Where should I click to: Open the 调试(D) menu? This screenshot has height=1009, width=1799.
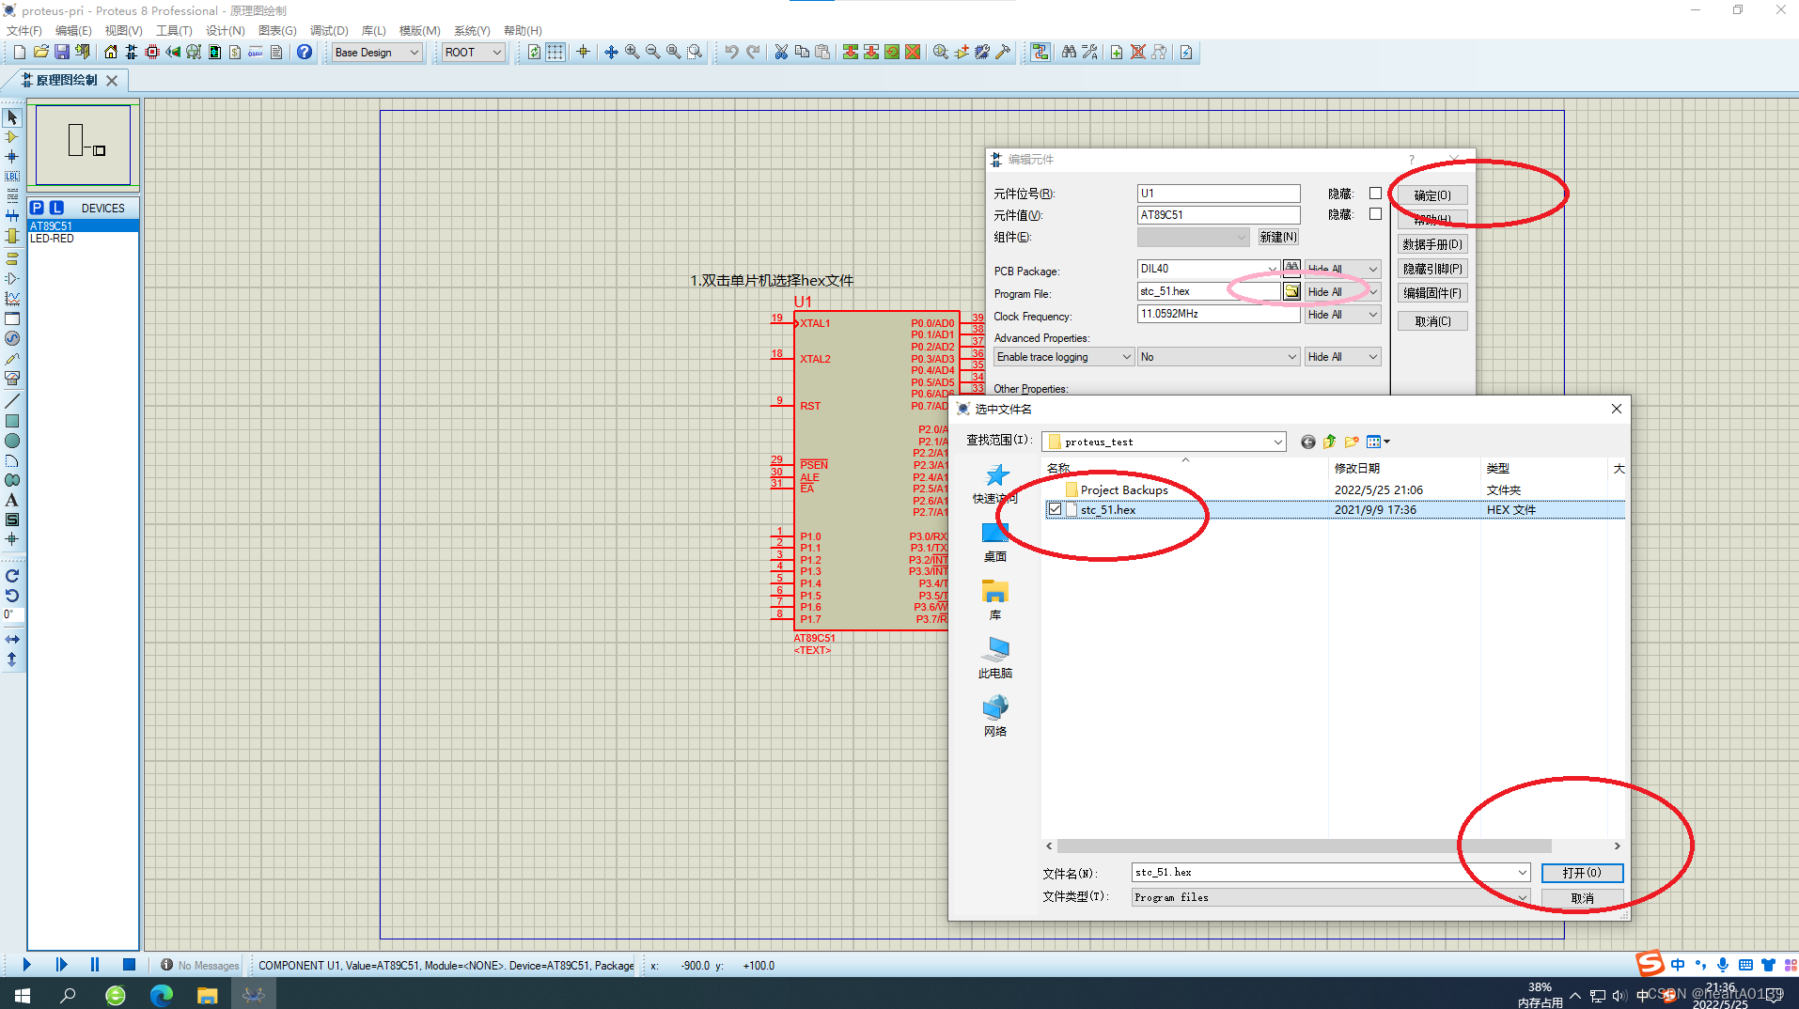click(x=329, y=30)
